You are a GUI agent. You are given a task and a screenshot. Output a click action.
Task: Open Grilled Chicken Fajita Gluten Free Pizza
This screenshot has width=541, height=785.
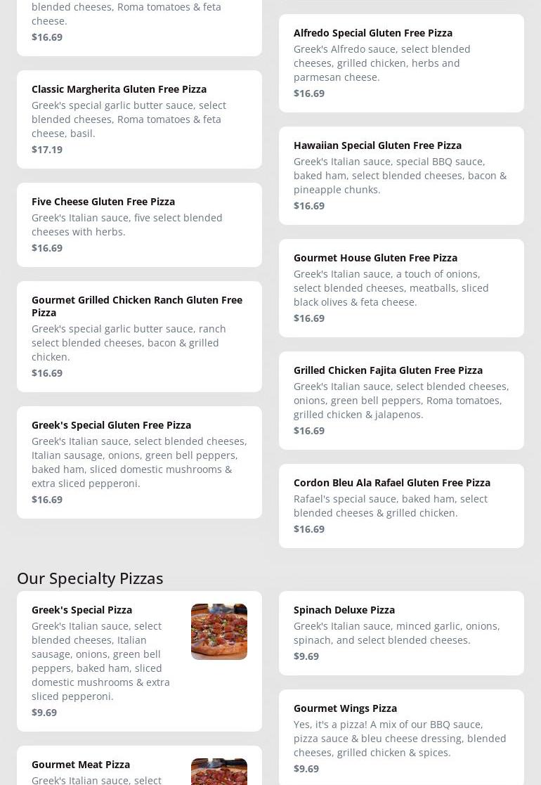(x=388, y=370)
